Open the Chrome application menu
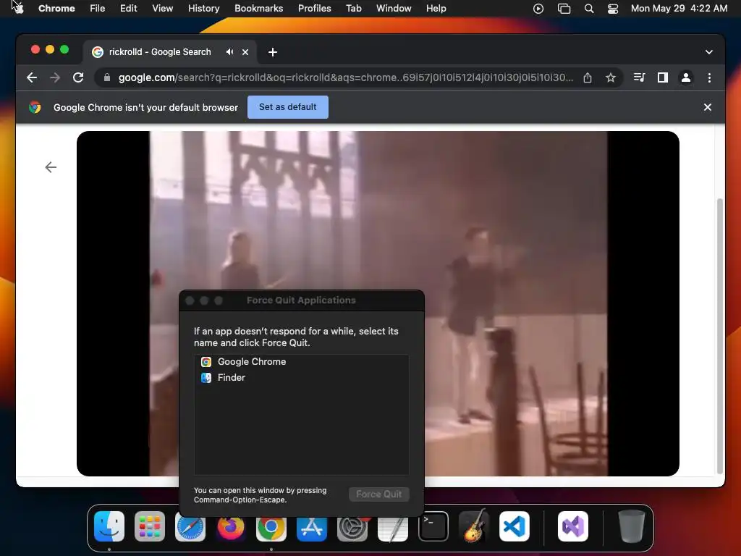741x556 pixels. [56, 8]
